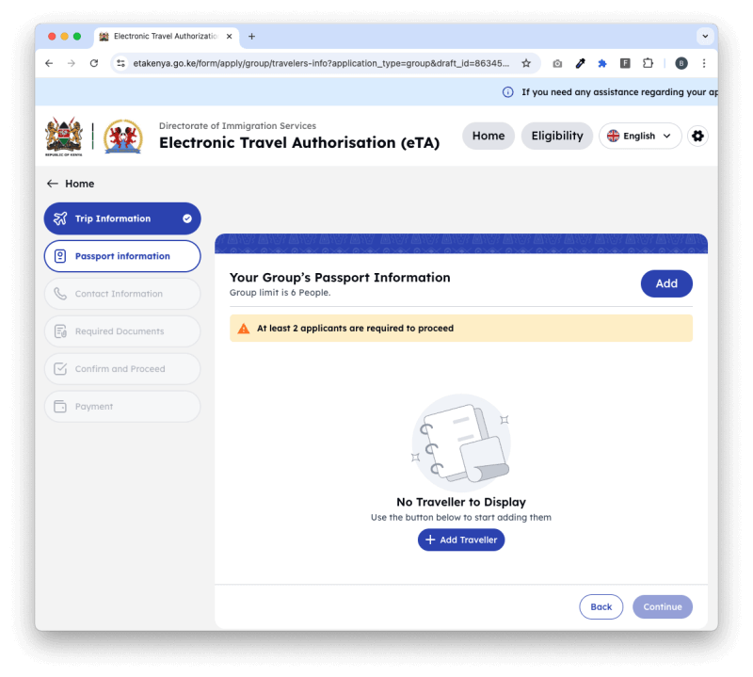753x677 pixels.
Task: Click the Back button
Action: tap(601, 606)
